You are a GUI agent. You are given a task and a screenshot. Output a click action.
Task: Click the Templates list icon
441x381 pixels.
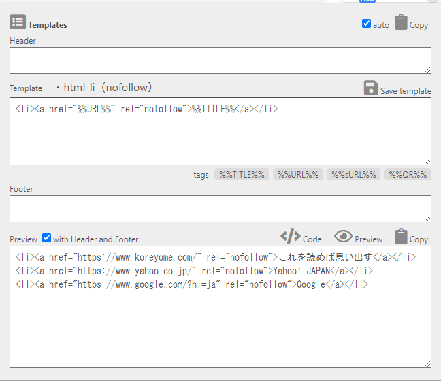point(18,22)
